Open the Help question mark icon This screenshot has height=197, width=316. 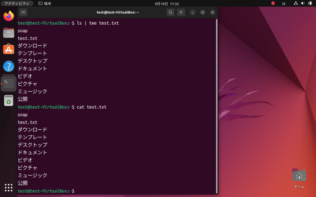pyautogui.click(x=9, y=66)
